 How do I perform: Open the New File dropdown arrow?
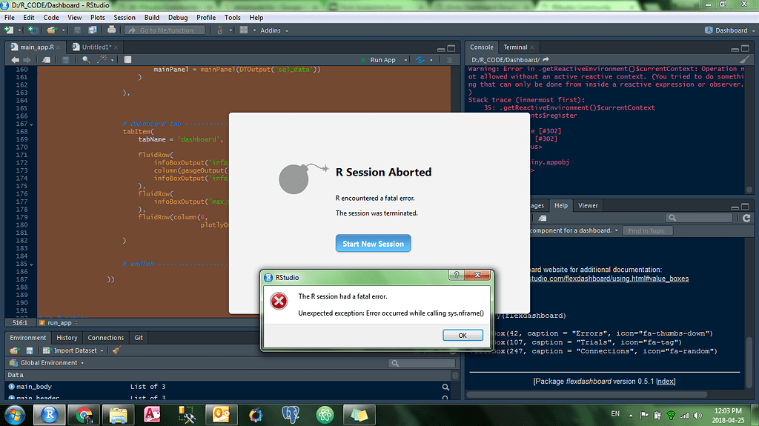tap(19, 30)
